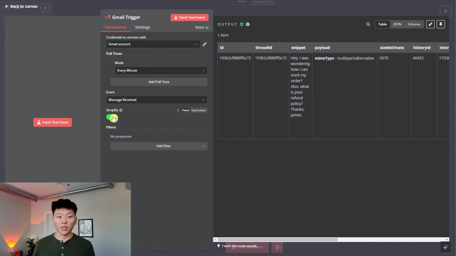Click the plus button at top right corner
The image size is (456, 256).
tap(445, 11)
